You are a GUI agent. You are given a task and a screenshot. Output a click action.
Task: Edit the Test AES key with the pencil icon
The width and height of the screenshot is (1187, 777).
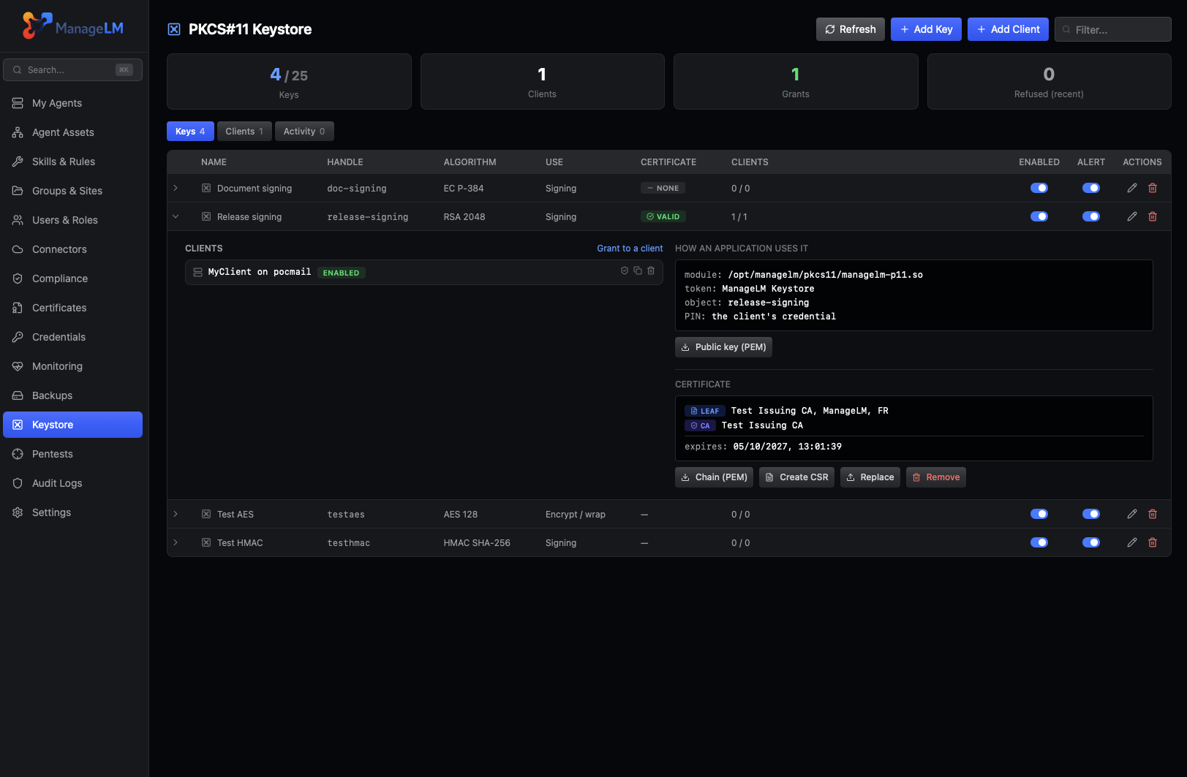(x=1132, y=514)
